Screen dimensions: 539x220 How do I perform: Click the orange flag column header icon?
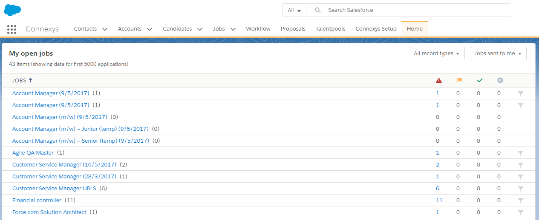(x=459, y=80)
